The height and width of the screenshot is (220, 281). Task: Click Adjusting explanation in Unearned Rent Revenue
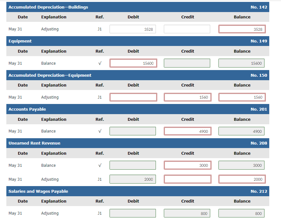[x=50, y=179]
